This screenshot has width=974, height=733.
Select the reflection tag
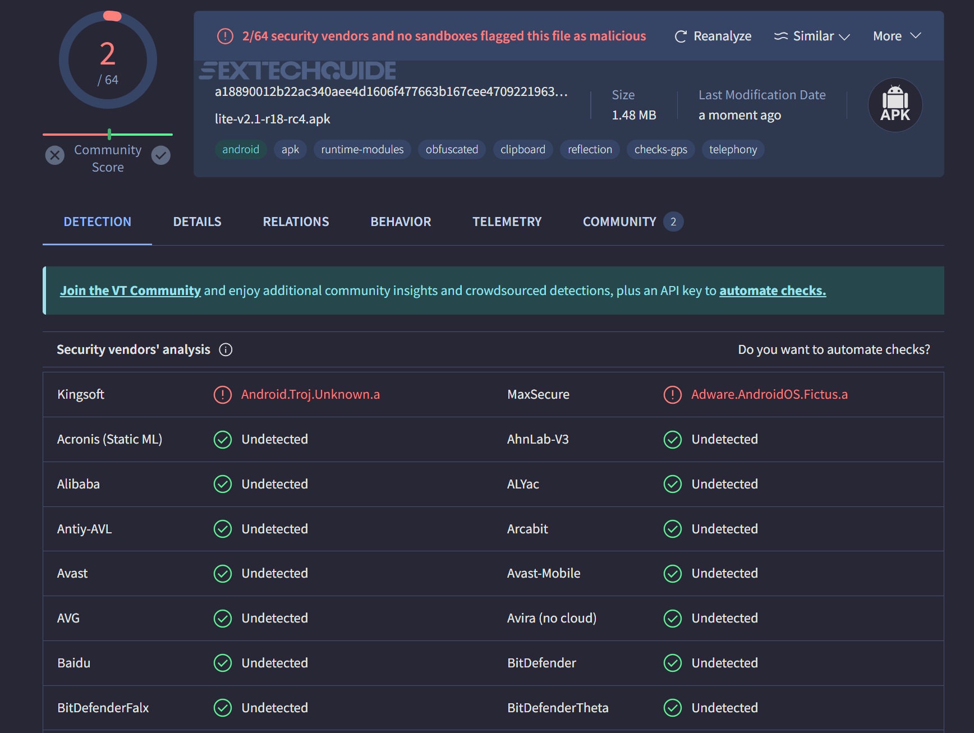590,150
